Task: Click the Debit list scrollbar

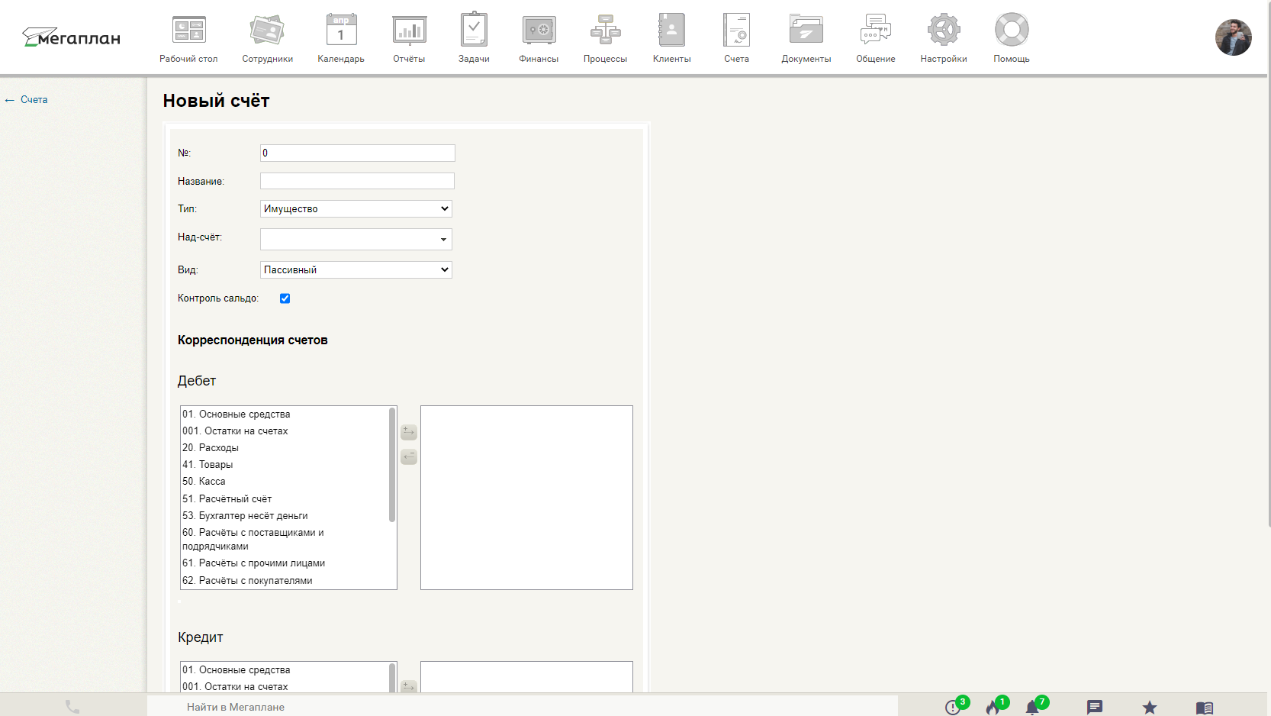Action: (392, 466)
